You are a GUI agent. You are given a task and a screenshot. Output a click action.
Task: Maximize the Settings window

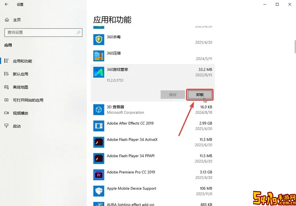[277, 4]
